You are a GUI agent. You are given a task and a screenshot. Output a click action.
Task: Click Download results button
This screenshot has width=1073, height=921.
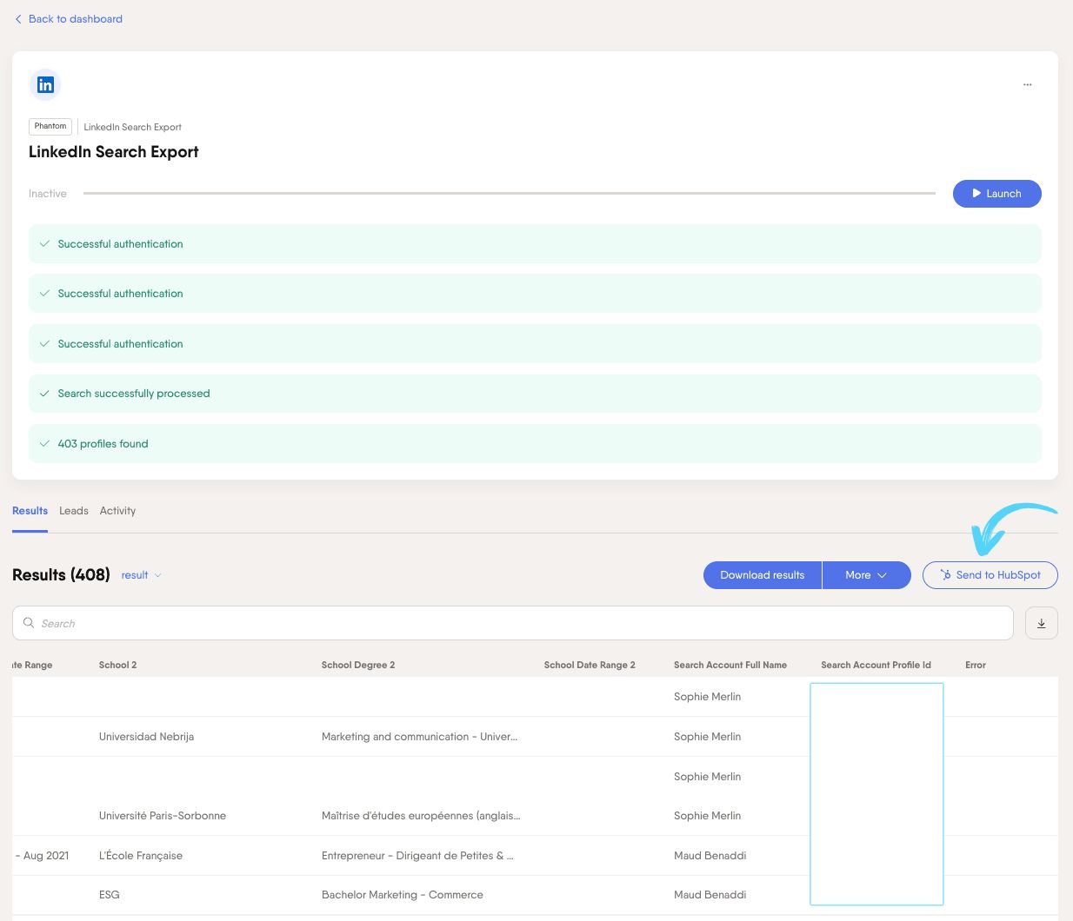(x=763, y=575)
